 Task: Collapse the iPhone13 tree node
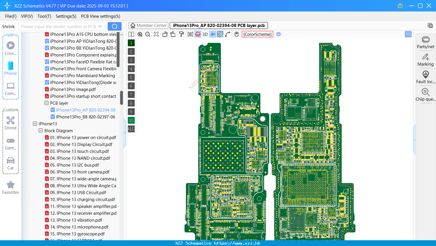pyautogui.click(x=35, y=124)
